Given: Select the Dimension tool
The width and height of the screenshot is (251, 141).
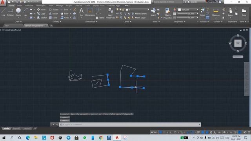Looking at the screenshot, I should (x=90, y=12).
